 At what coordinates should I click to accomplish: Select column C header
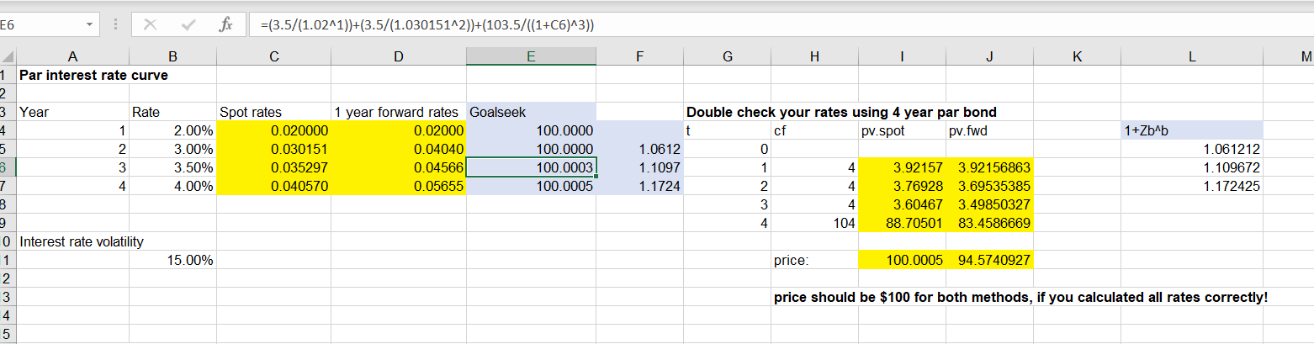[273, 57]
